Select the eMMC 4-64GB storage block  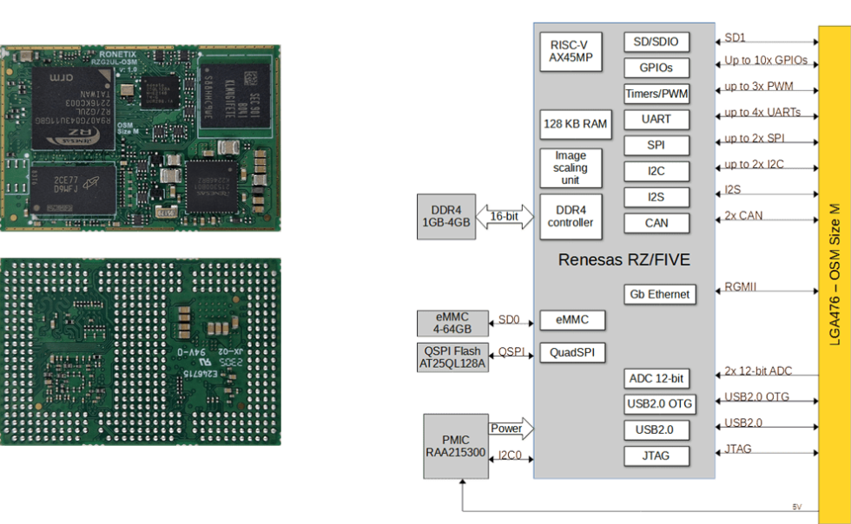point(452,324)
